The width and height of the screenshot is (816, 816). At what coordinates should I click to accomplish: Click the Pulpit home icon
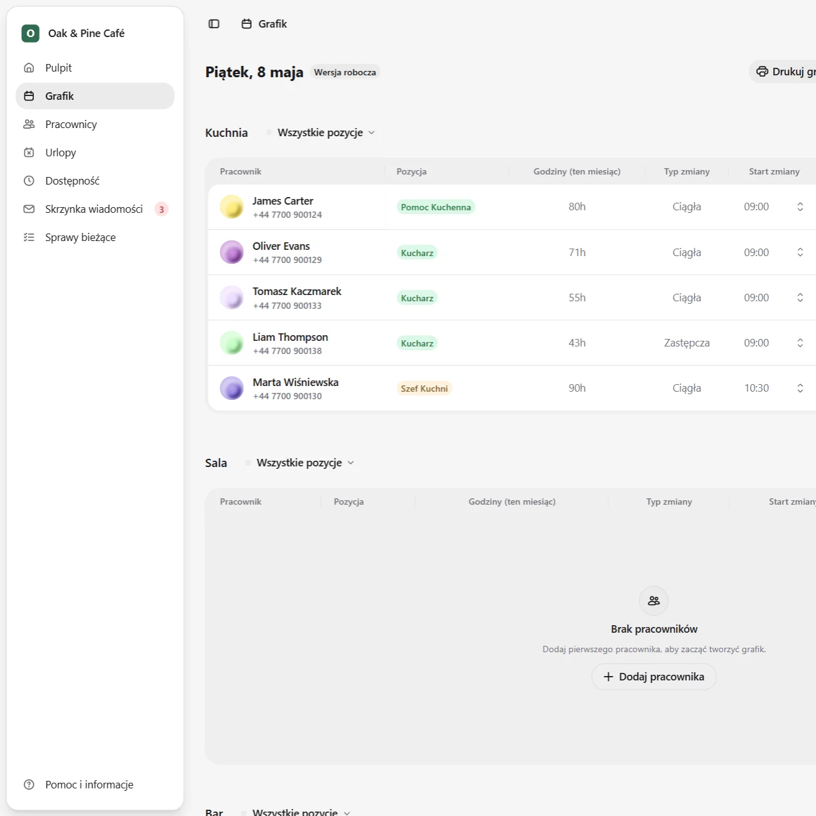tap(29, 68)
